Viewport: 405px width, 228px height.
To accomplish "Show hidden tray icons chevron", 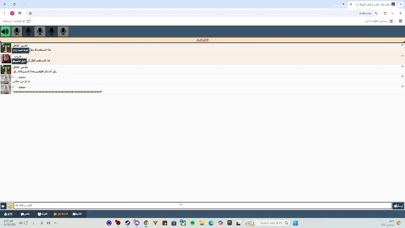I will point(55,223).
